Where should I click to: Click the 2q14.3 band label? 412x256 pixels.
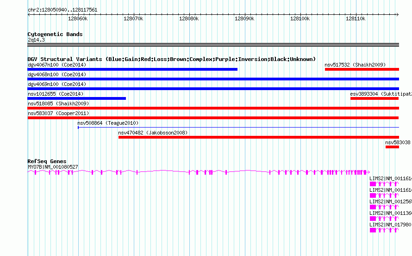tap(36, 40)
